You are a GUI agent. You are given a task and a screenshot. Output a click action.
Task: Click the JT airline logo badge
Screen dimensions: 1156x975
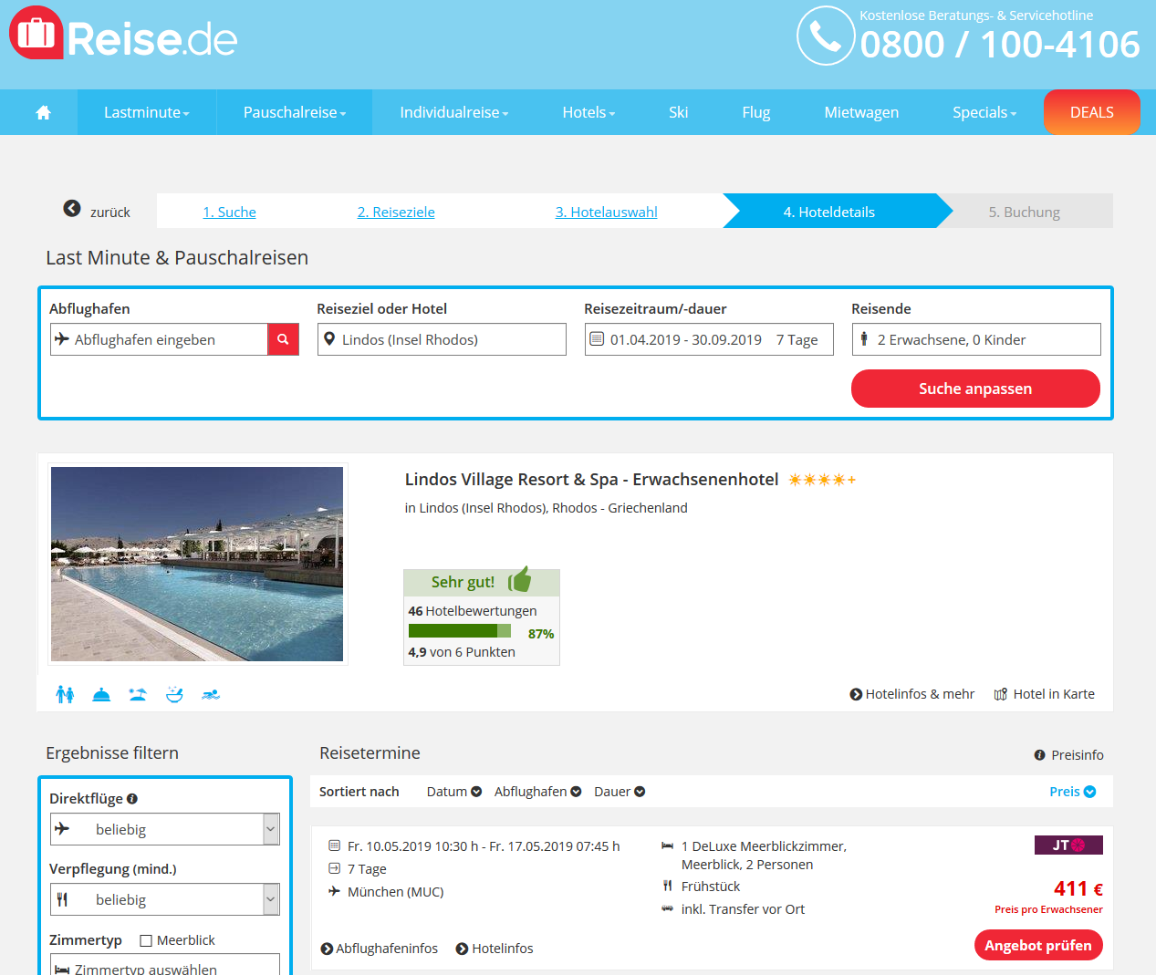pyautogui.click(x=1068, y=845)
